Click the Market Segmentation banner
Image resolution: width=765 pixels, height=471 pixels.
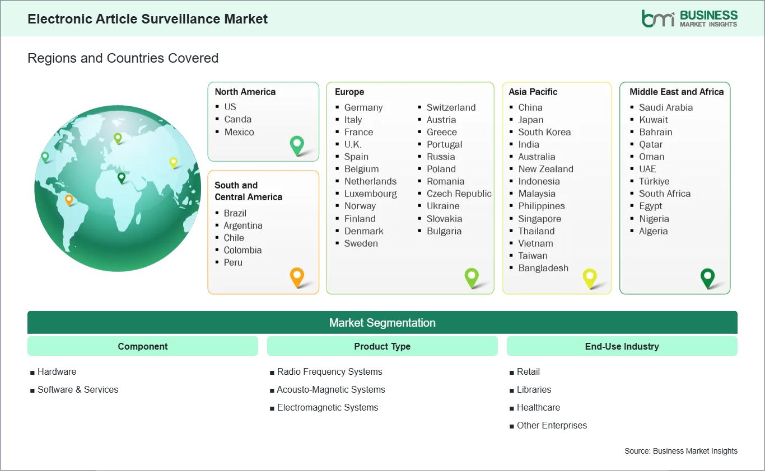[382, 322]
